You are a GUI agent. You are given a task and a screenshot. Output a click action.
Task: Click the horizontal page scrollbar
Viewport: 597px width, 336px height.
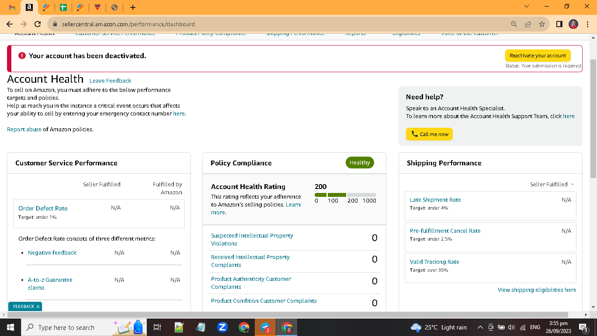point(288,315)
